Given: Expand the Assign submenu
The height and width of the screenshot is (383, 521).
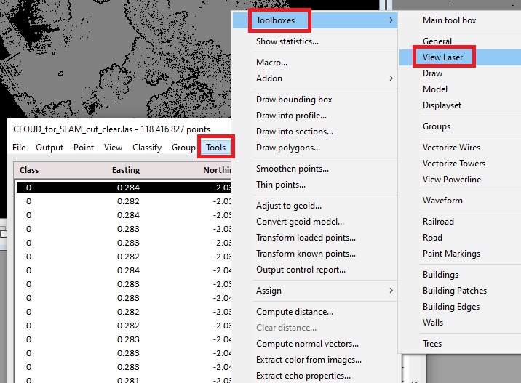Looking at the screenshot, I should 269,291.
